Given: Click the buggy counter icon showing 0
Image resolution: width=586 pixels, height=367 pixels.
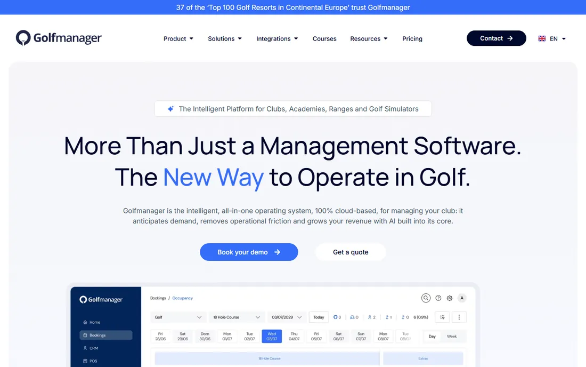Looking at the screenshot, I should pyautogui.click(x=354, y=317).
